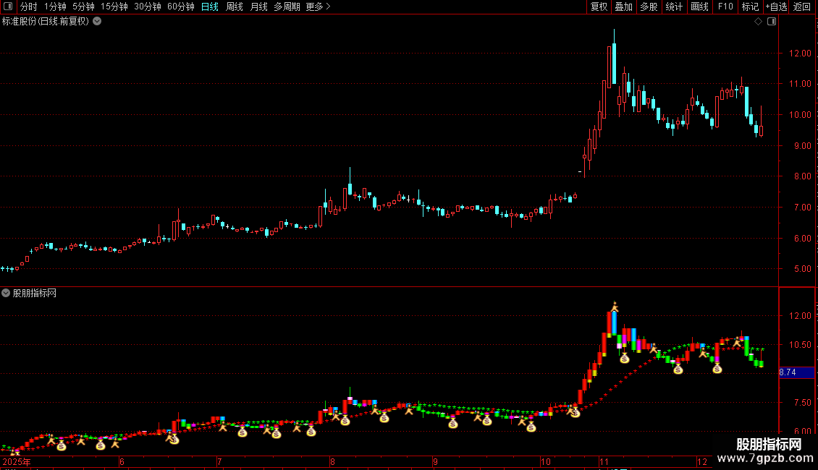Click the 9.00 price axis label
The image size is (818, 470).
pos(802,146)
